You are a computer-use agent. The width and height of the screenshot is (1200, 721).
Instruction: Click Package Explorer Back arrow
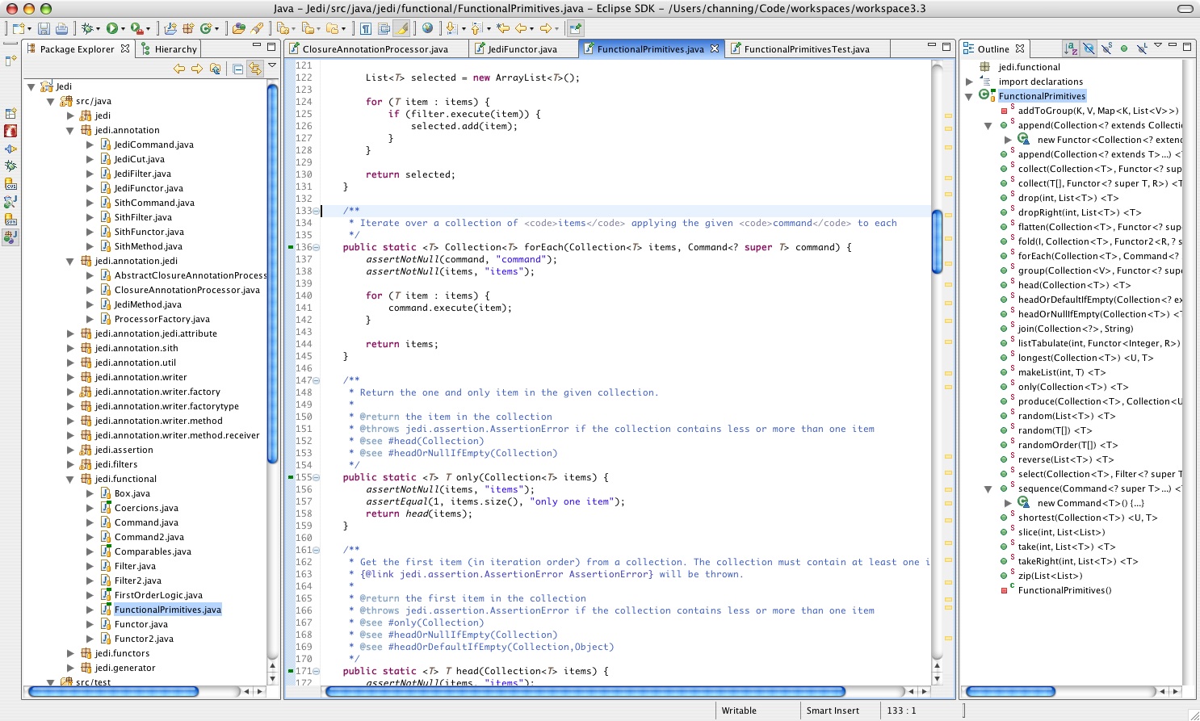pos(179,69)
